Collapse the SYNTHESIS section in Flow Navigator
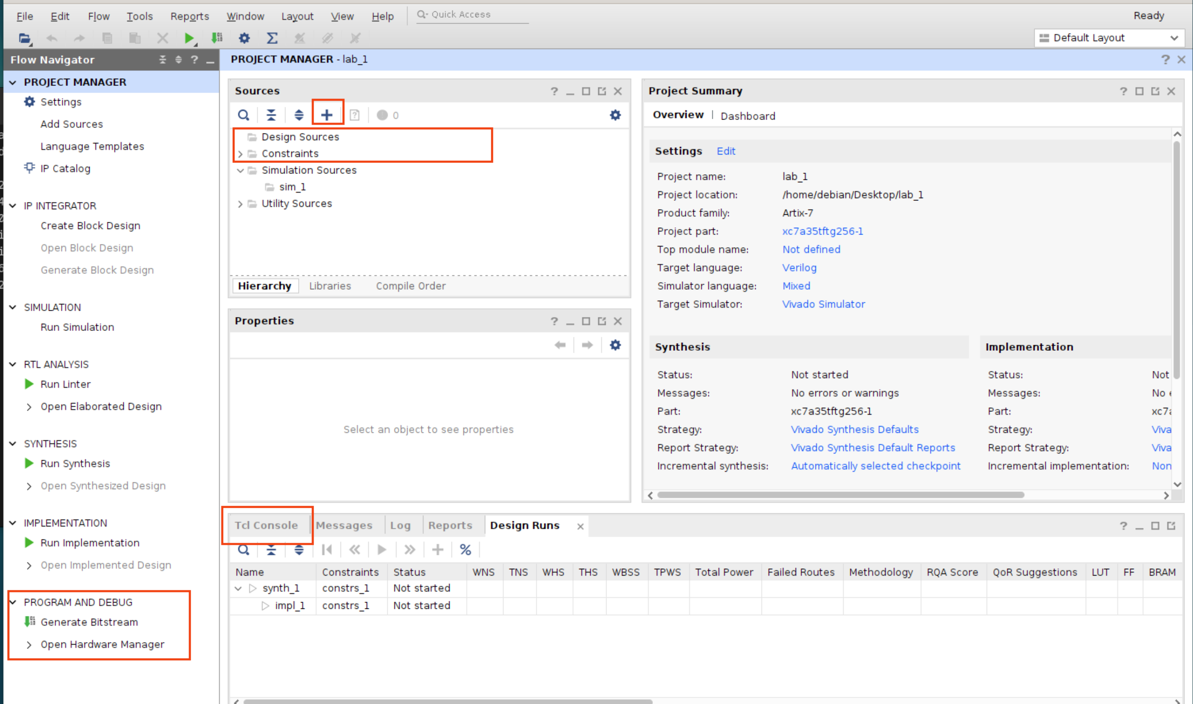Image resolution: width=1193 pixels, height=704 pixels. (13, 443)
